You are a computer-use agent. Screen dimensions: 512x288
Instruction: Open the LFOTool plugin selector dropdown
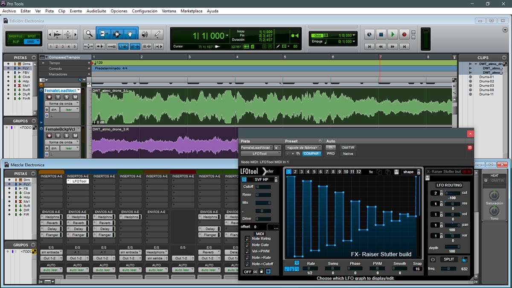coord(261,154)
